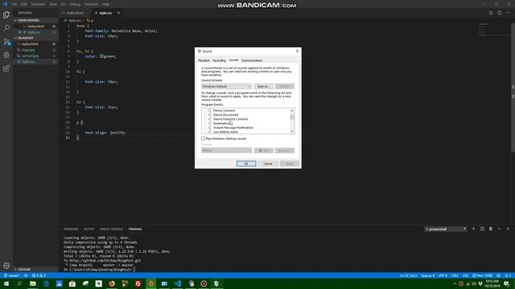Open Windows Action Center icon
Screen dimensions: 515x289
coord(506,283)
